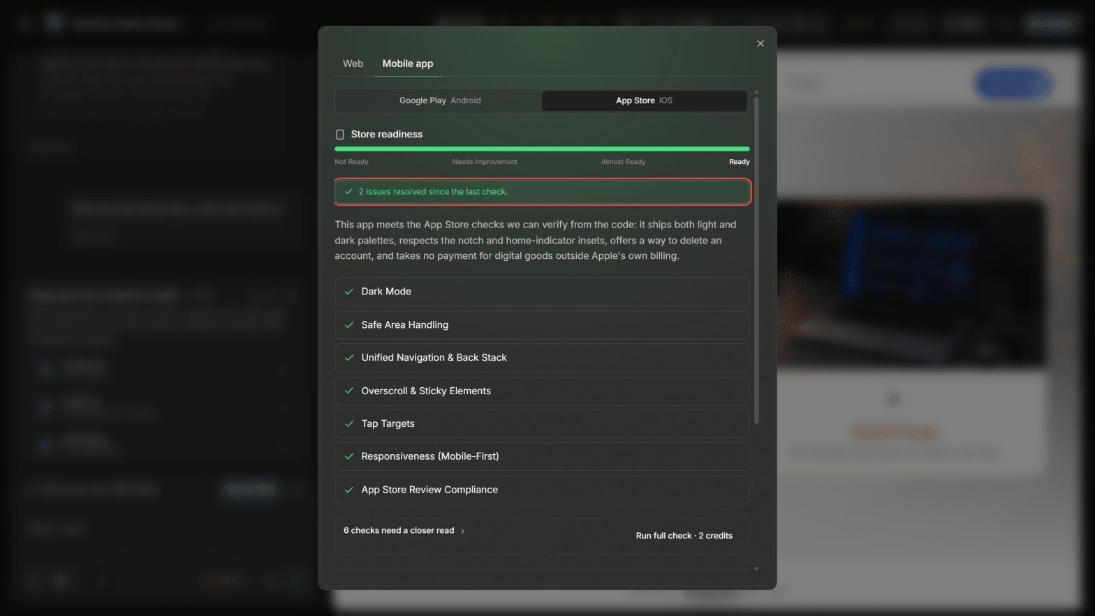Click the Safe Area Handling checkmark icon
Viewport: 1095px width, 616px height.
pyautogui.click(x=349, y=325)
